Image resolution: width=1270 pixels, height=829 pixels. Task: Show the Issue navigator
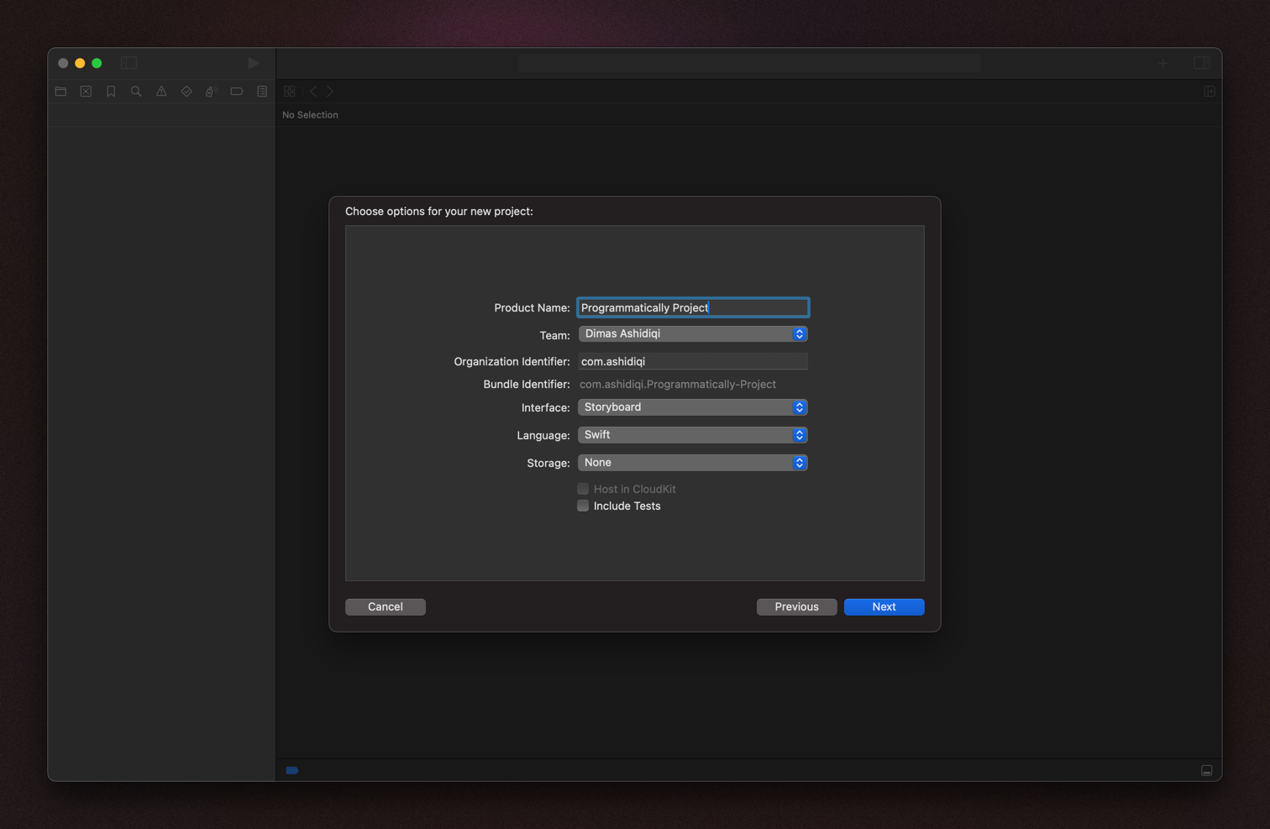click(160, 91)
